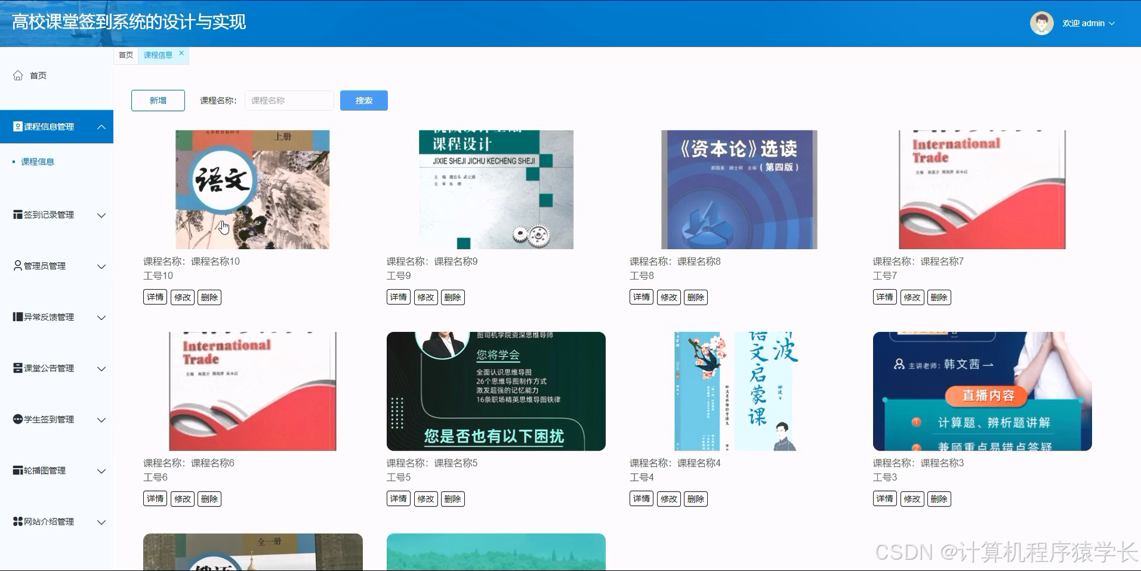
Task: Click 修改 for 课程名称10
Action: pos(183,297)
